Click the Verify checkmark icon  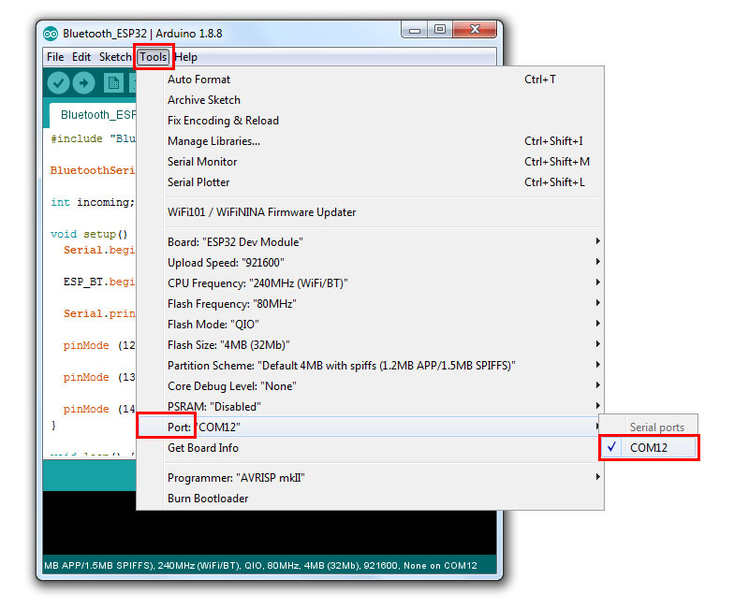click(x=58, y=84)
